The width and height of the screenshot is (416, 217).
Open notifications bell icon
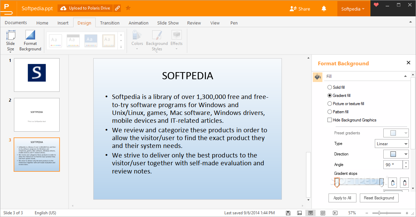324,9
